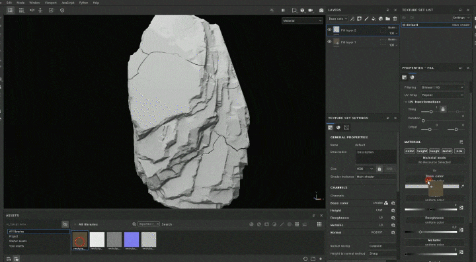This screenshot has height=262, width=476.
Task: Toggle the color channel button
Action: point(410,151)
